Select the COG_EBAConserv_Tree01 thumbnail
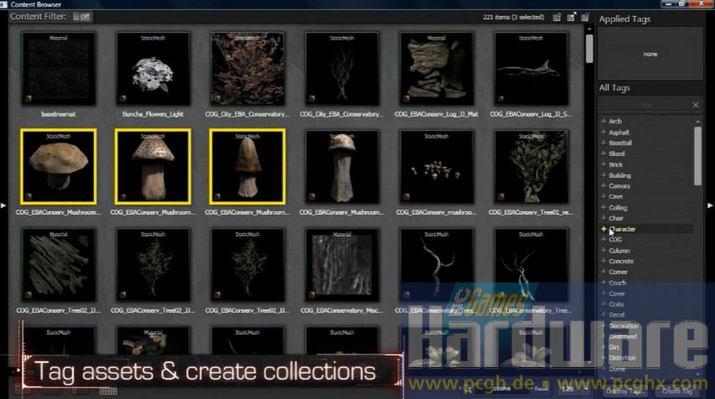Viewport: 715px width, 399px height. [x=531, y=167]
